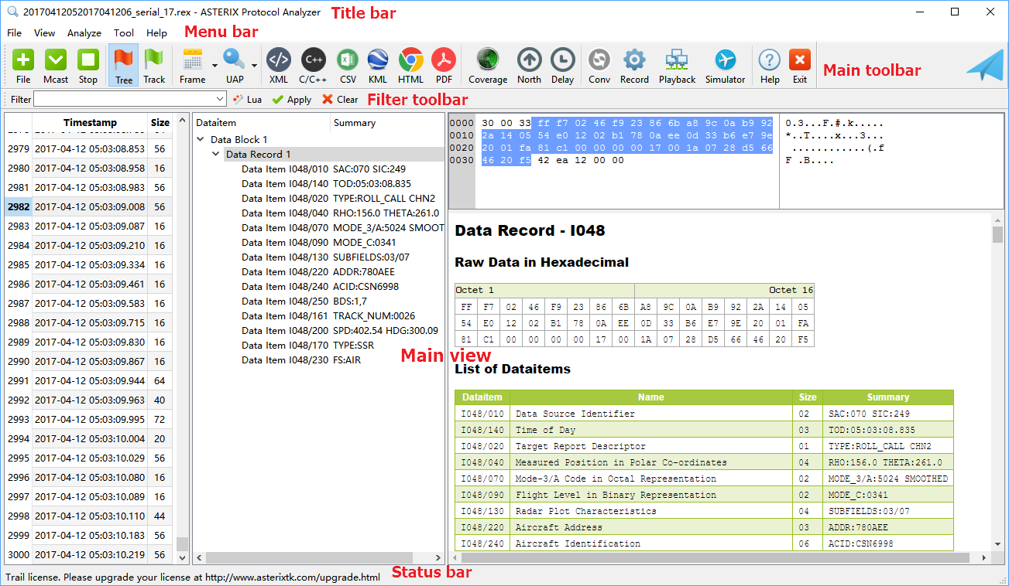Click frame list scrollbar thumb

click(183, 543)
